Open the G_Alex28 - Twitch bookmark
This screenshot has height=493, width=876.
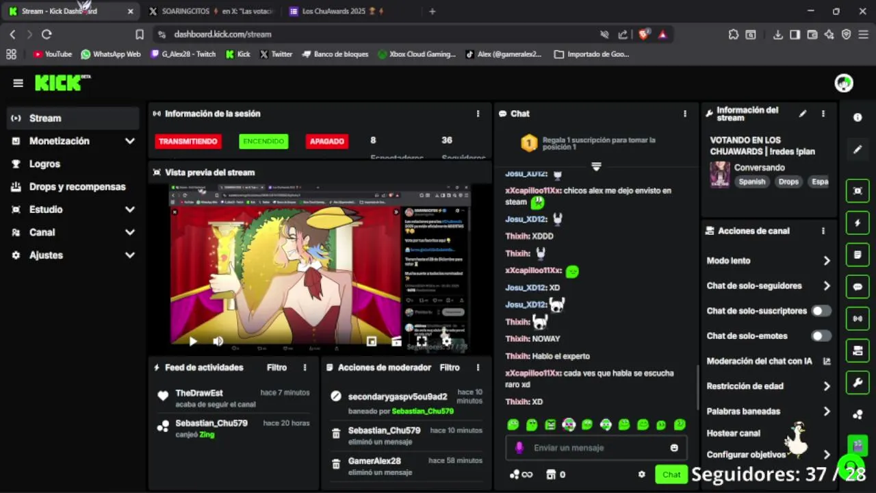click(x=183, y=54)
